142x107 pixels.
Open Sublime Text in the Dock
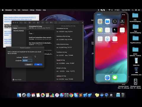tap(81, 95)
